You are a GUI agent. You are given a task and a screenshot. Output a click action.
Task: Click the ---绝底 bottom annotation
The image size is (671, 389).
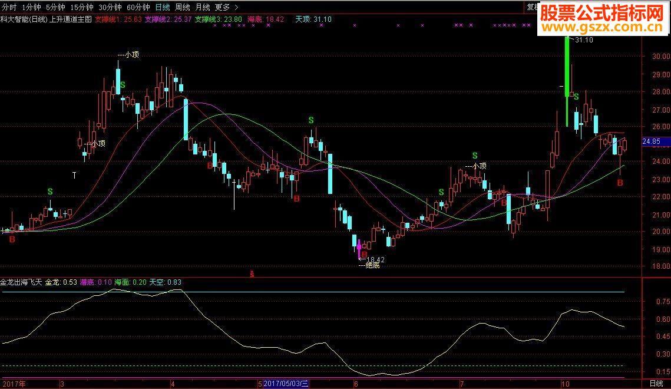pyautogui.click(x=369, y=265)
